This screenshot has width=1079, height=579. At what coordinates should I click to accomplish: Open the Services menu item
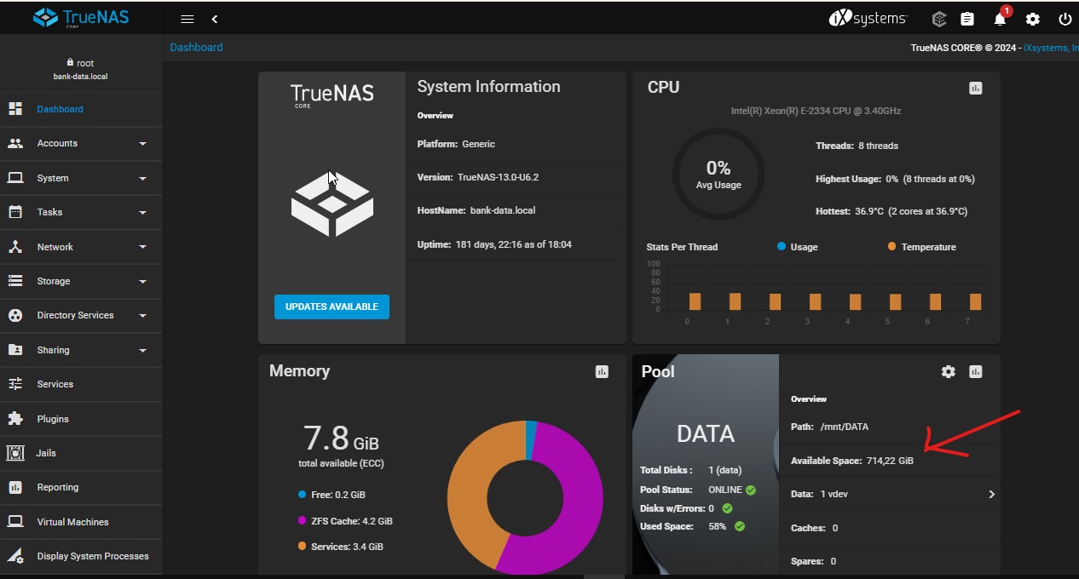(x=55, y=384)
